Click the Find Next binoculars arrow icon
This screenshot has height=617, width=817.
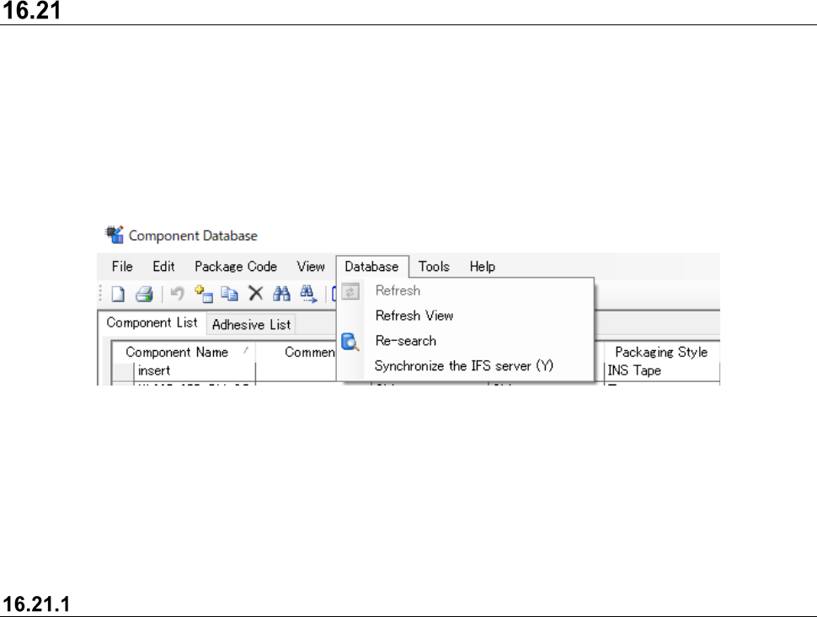tap(308, 294)
